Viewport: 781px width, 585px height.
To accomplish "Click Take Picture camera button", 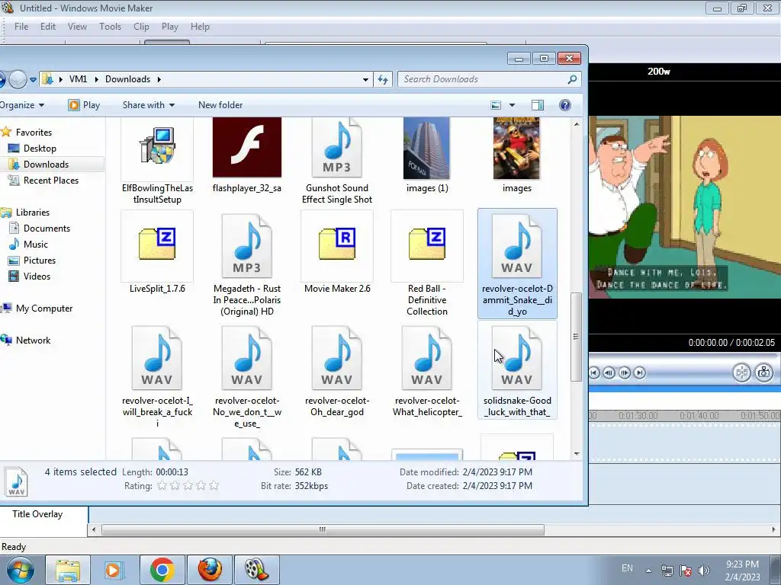I will [x=763, y=372].
